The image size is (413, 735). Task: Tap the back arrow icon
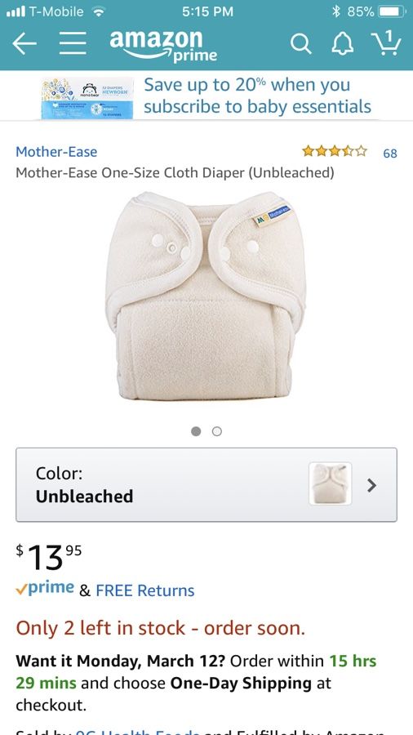point(24,44)
